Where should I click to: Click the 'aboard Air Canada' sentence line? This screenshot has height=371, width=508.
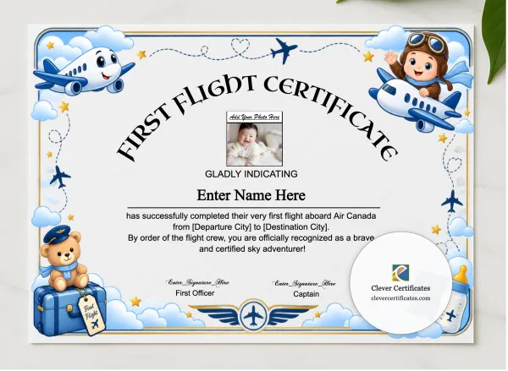point(251,216)
